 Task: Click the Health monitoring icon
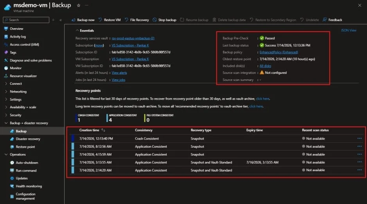[x=12, y=186]
